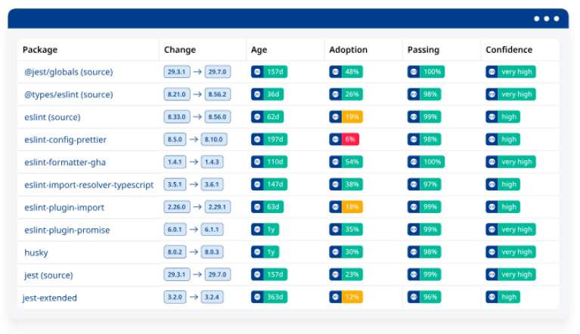Click the 197d age badge for eslint-config-prettier
This screenshot has height=334, width=580.
269,139
